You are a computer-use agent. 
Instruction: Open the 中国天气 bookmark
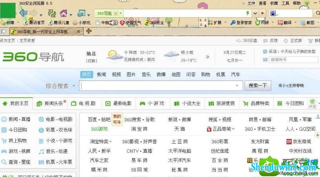tap(131, 23)
